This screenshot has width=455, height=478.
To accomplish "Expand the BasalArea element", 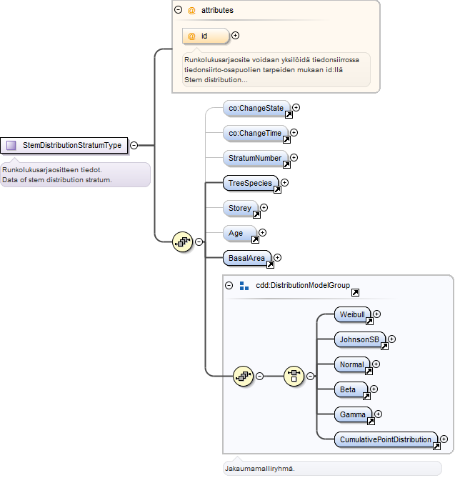I will click(277, 258).
